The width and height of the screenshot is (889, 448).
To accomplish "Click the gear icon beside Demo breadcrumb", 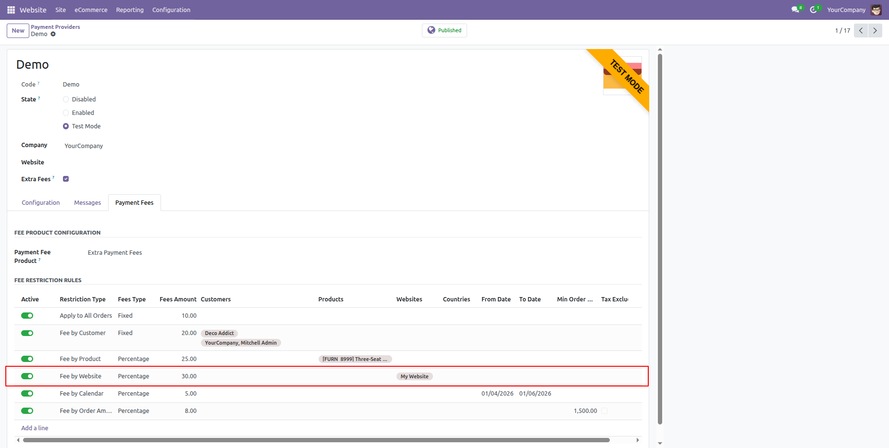I will [x=53, y=34].
